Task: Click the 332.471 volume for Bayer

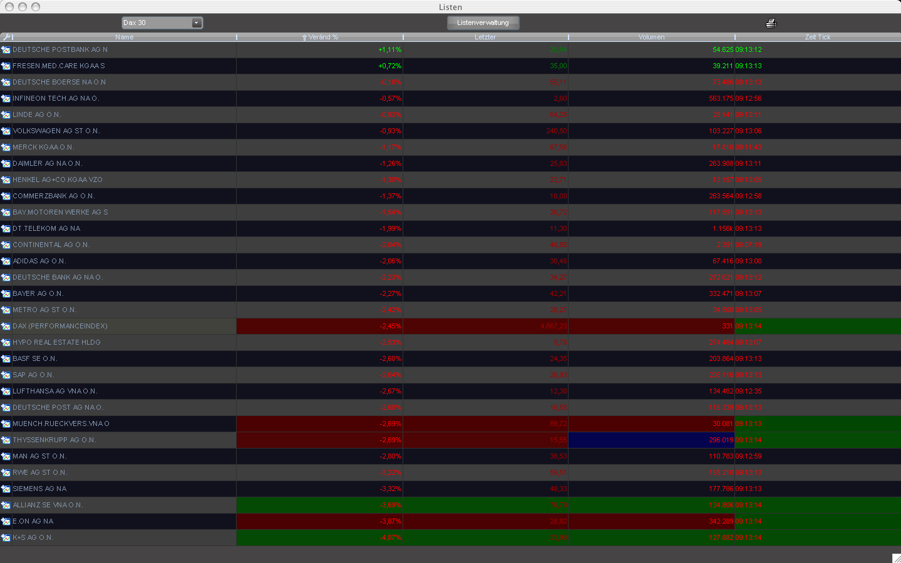Action: (x=721, y=293)
